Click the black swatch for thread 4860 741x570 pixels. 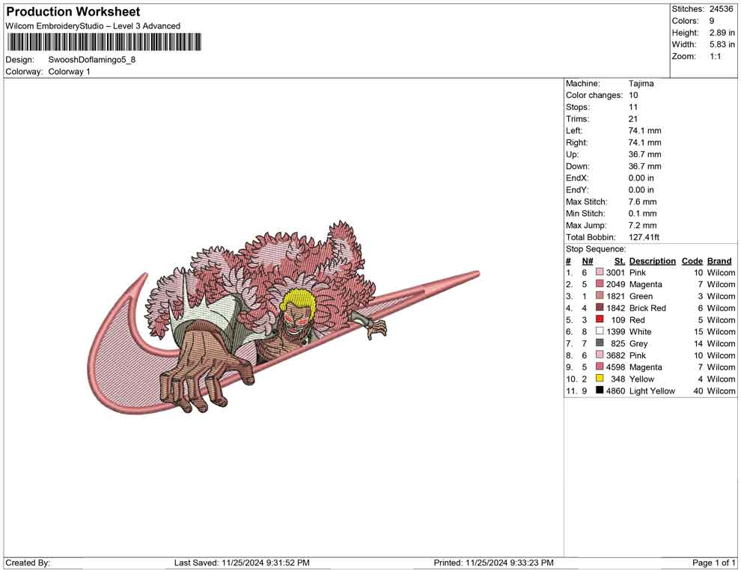coord(600,390)
